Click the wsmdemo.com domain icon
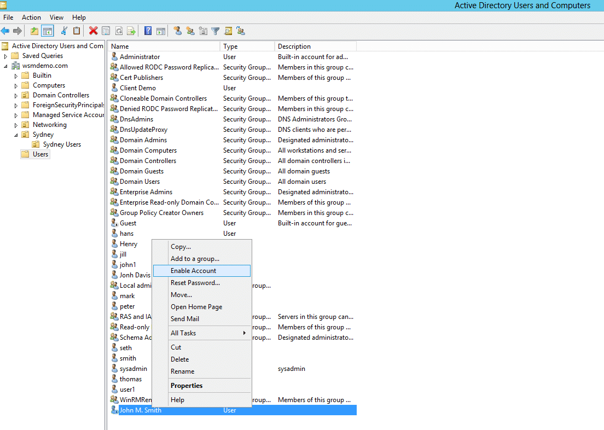 click(16, 66)
